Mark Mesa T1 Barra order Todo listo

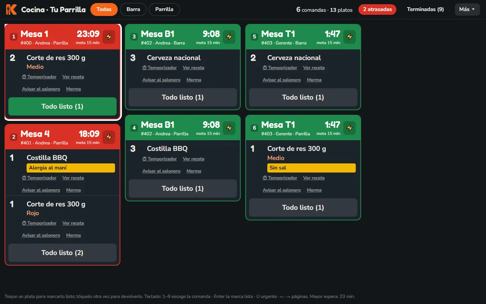pyautogui.click(x=303, y=97)
